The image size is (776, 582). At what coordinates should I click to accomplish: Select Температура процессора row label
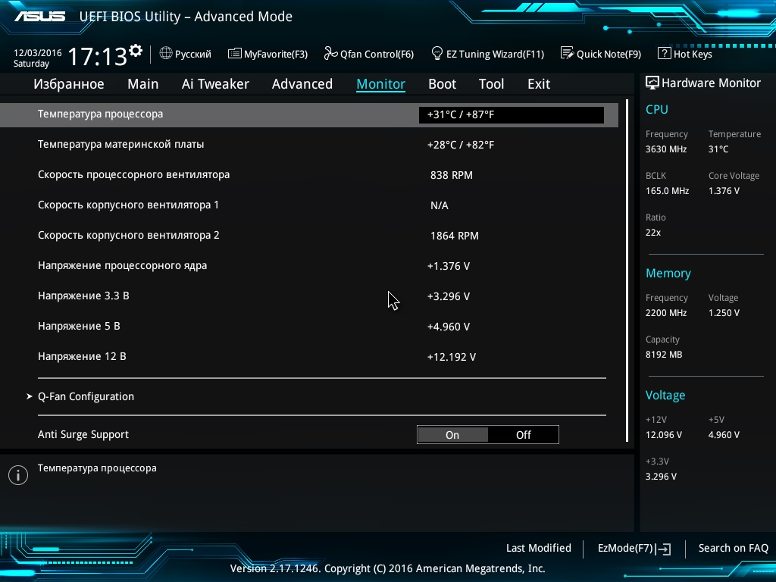click(x=101, y=114)
